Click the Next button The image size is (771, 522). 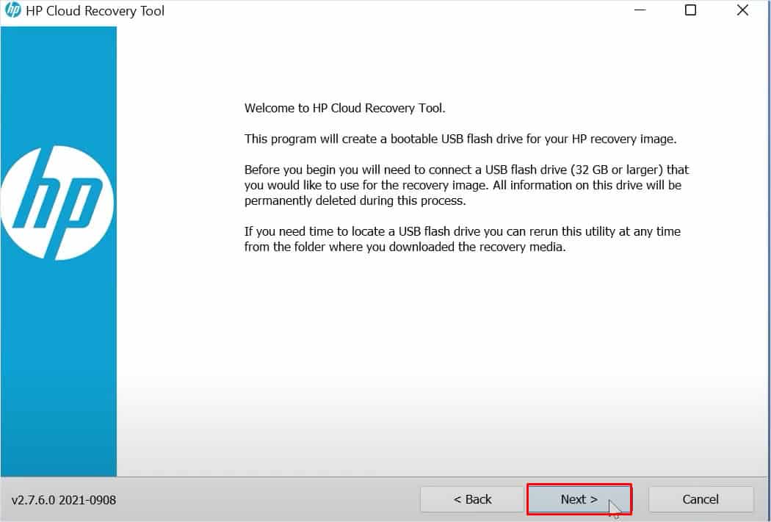coord(579,499)
